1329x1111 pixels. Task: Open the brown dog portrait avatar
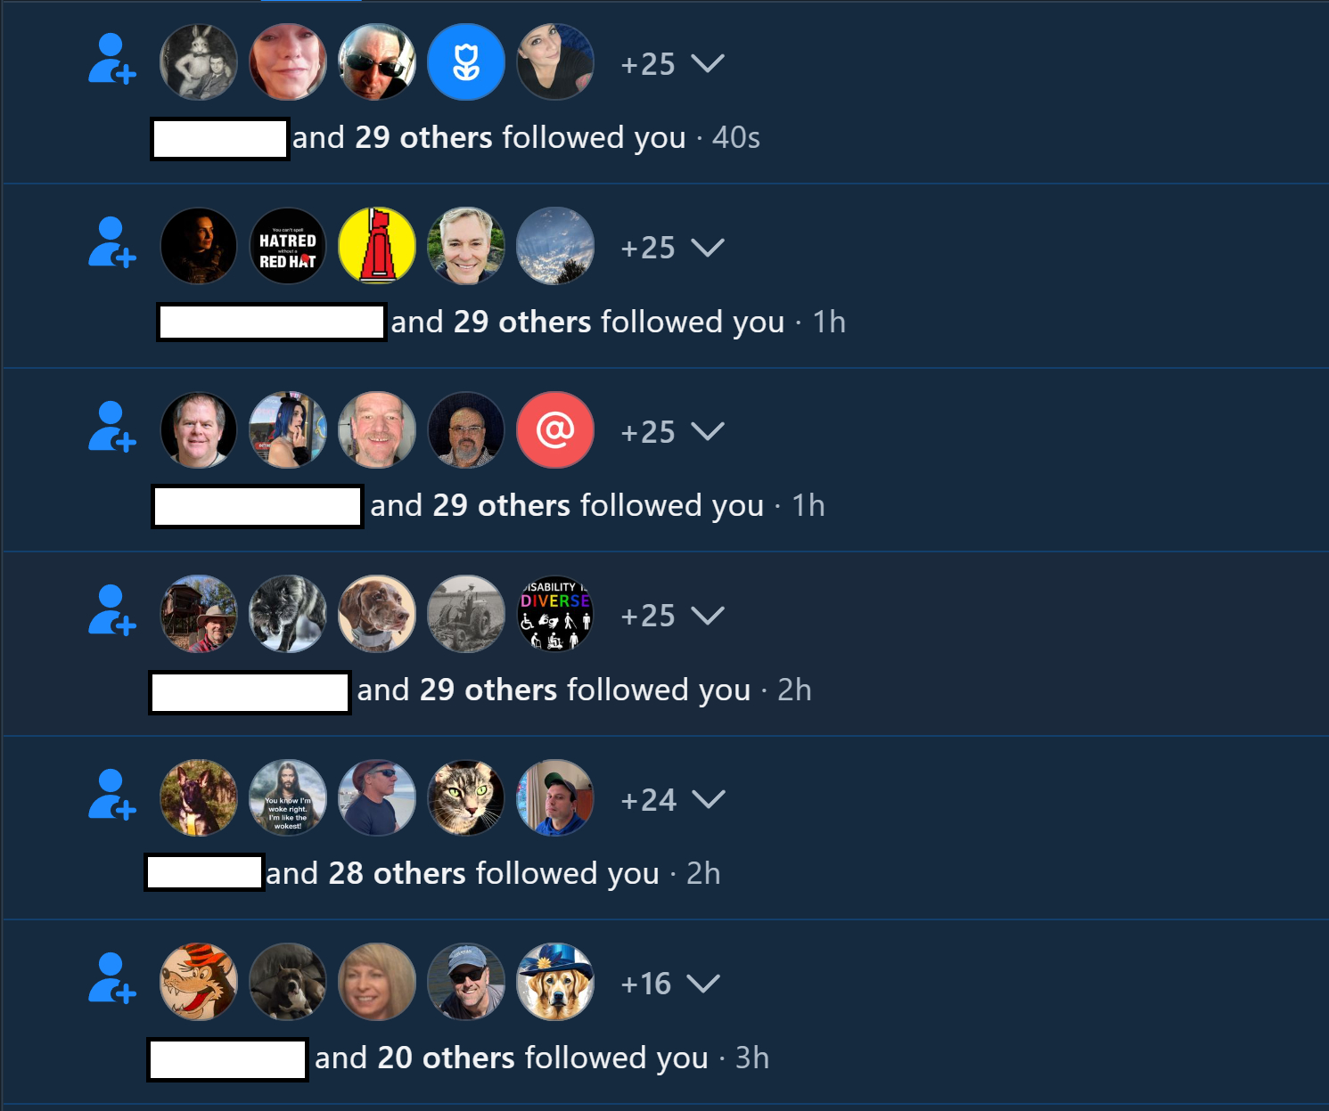point(377,614)
